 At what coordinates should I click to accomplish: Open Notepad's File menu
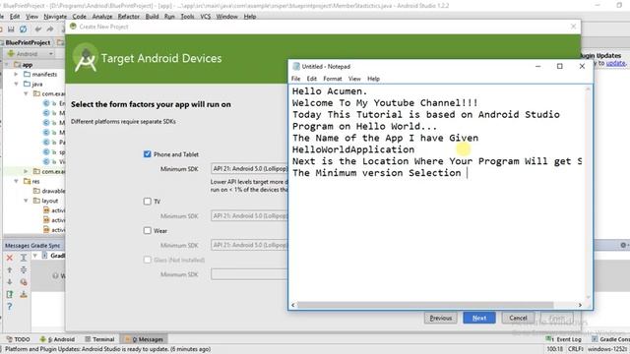[x=296, y=79]
